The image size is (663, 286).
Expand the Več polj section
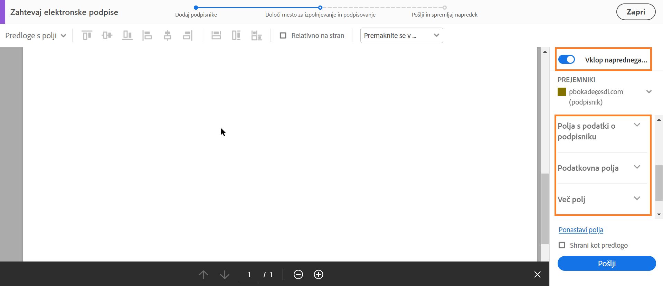coord(637,198)
